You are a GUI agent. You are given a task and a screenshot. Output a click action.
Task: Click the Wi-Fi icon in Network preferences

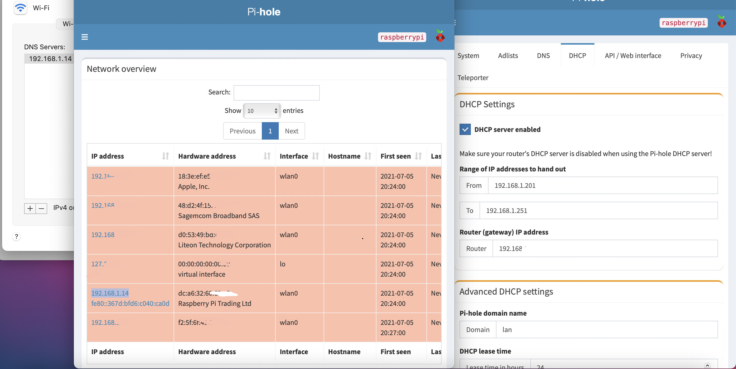[21, 7]
